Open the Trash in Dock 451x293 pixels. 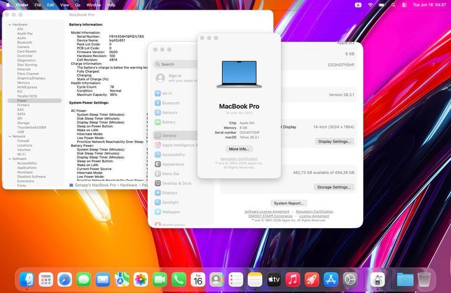(424, 280)
